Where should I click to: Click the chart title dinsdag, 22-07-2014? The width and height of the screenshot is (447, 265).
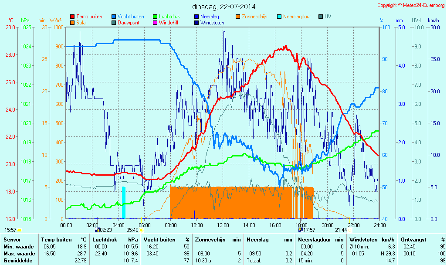(223, 7)
